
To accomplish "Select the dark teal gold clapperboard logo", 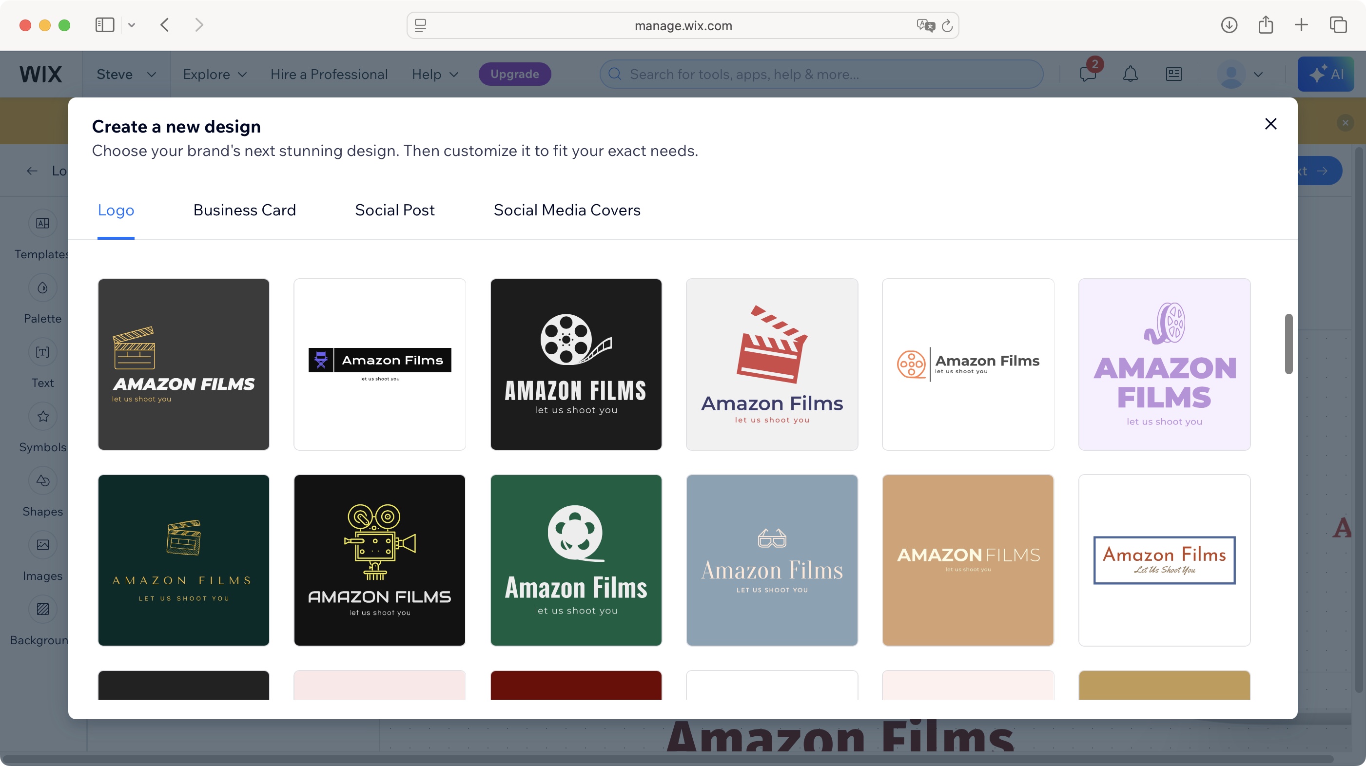I will [183, 560].
